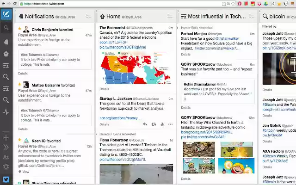
Task: Jump to Notifications column via sidebar bell
Action: pos(6,42)
